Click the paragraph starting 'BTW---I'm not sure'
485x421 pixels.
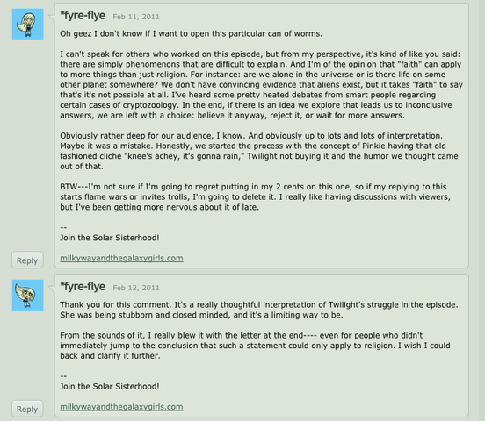click(x=255, y=196)
